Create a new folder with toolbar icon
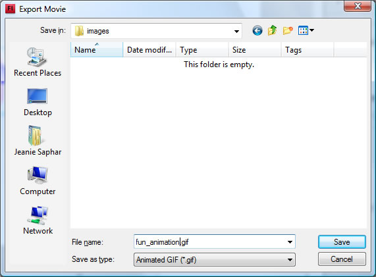 click(x=288, y=30)
